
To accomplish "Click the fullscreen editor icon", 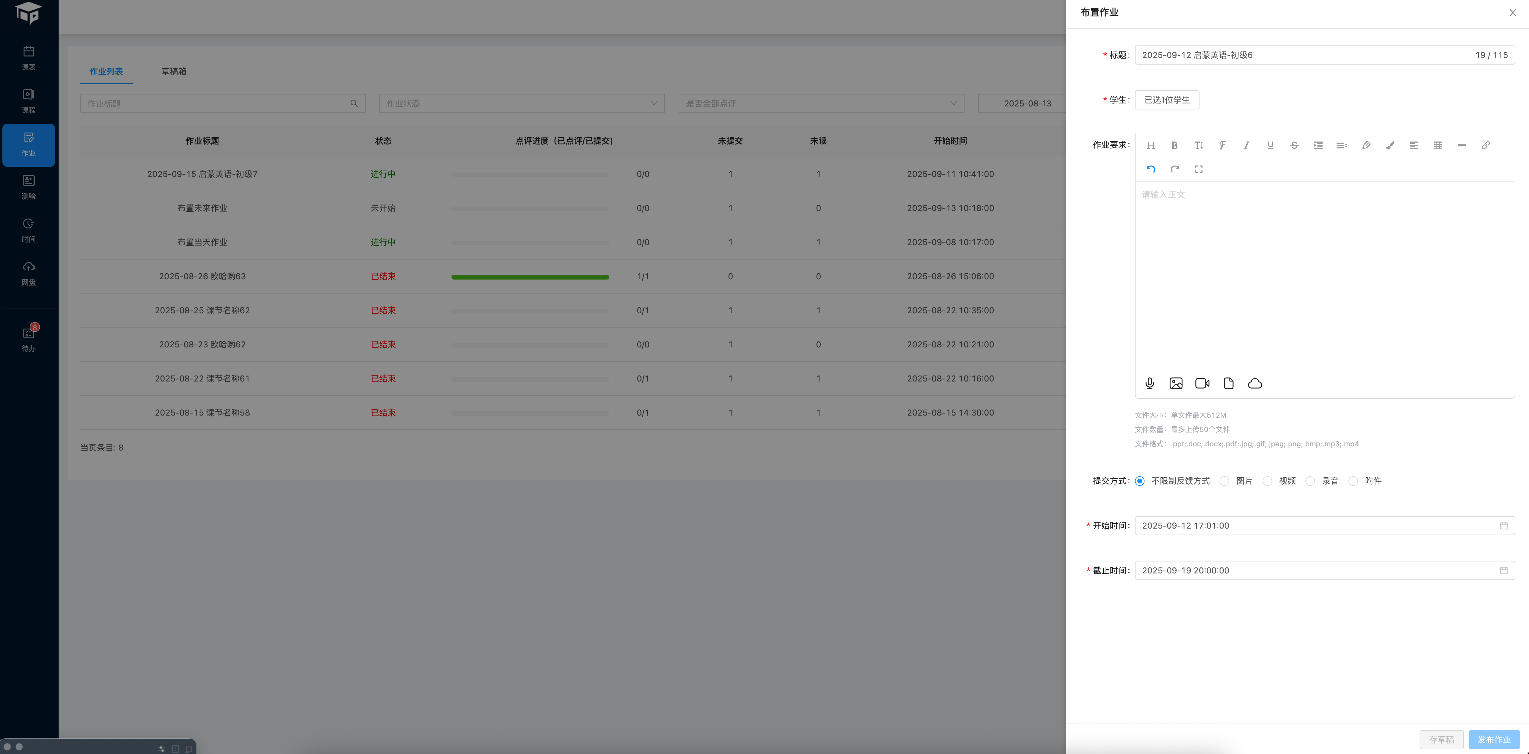I will [1198, 169].
